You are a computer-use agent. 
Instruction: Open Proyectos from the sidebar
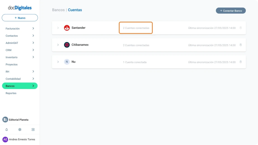12,64
